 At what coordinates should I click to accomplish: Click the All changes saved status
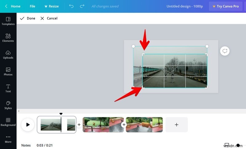tap(105, 6)
